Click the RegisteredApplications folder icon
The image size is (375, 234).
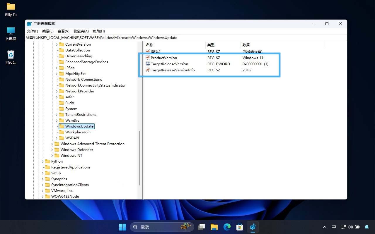47,167
